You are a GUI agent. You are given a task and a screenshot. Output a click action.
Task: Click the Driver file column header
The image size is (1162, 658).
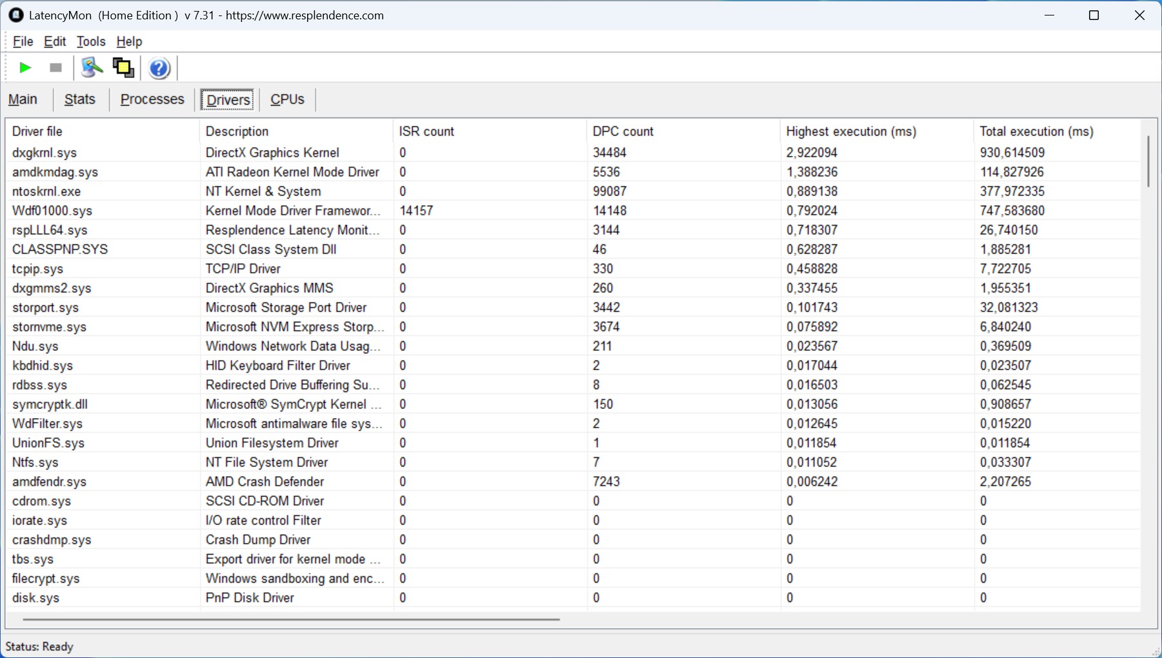click(37, 132)
